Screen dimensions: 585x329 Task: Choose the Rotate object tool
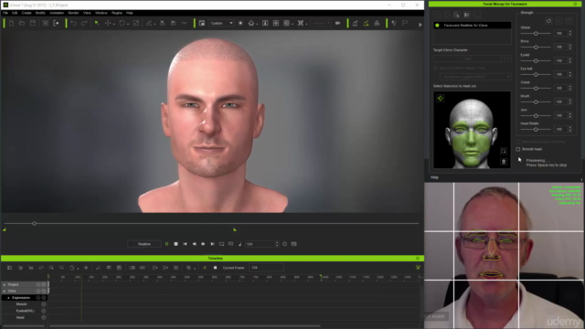(122, 23)
